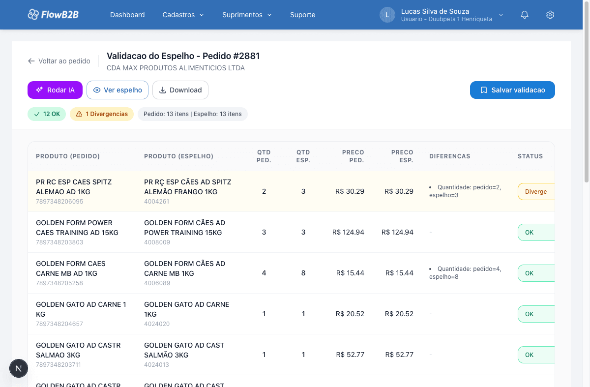Viewport: 590px width, 387px height.
Task: Open settings gear icon
Action: point(550,15)
